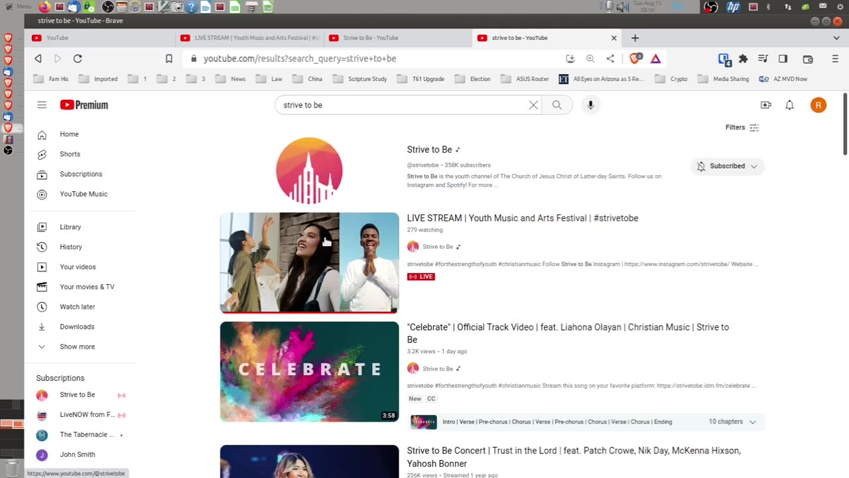Open the ASUS Router bookmark

click(525, 79)
